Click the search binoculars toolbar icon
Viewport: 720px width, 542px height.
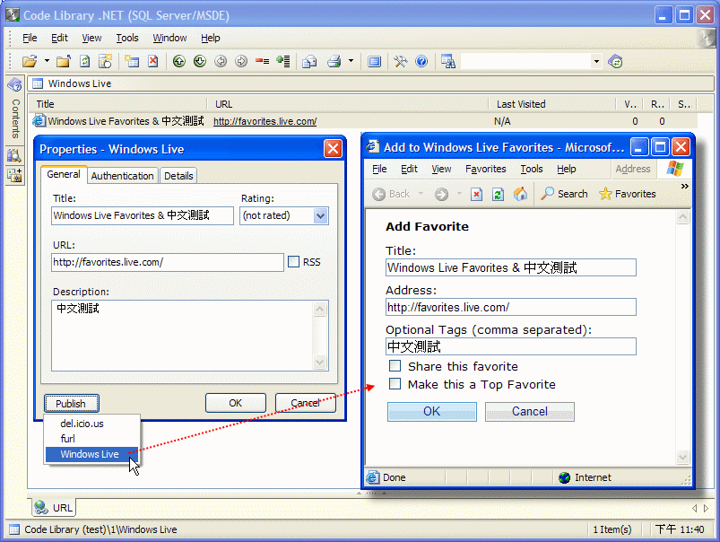pyautogui.click(x=447, y=61)
